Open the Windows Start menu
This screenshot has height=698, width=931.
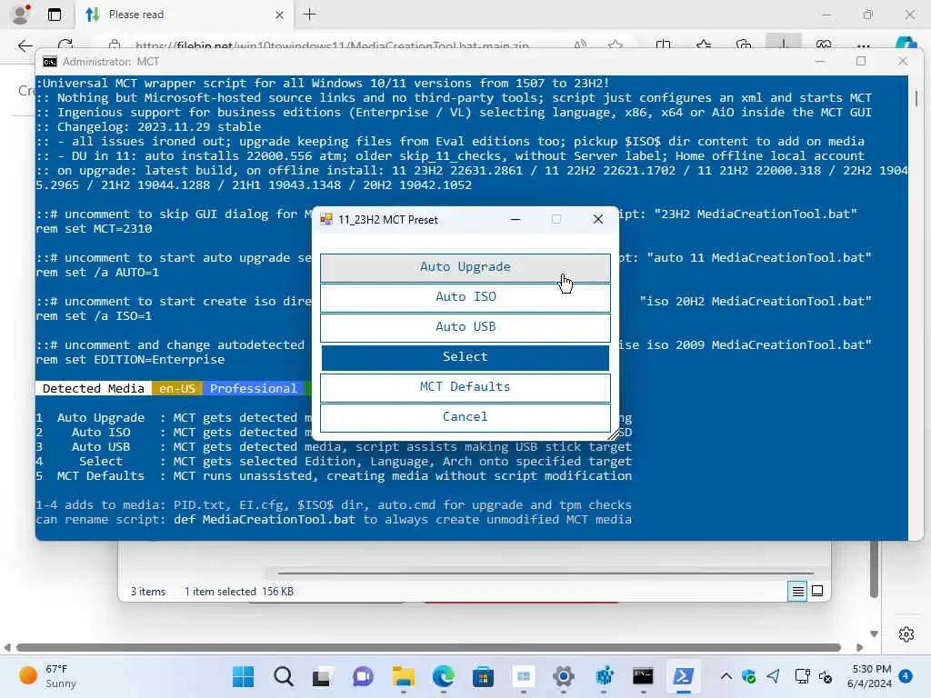tap(243, 676)
